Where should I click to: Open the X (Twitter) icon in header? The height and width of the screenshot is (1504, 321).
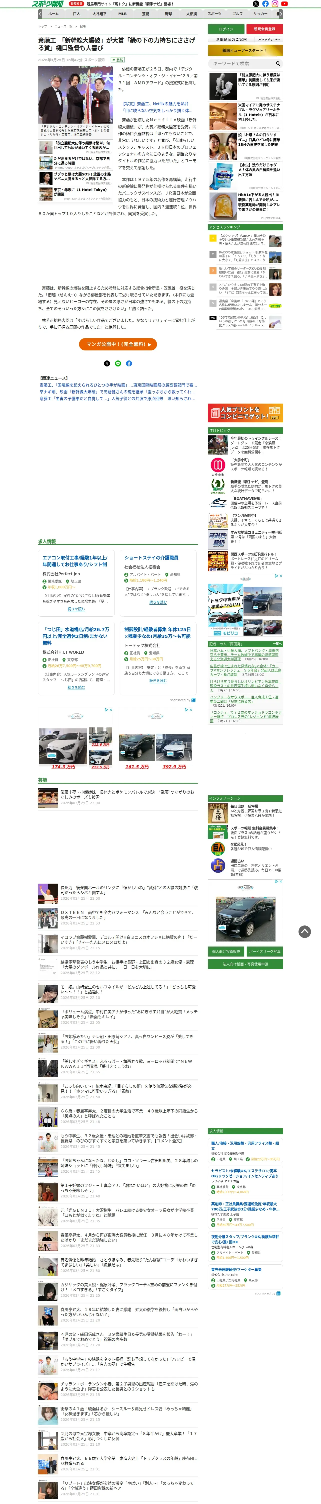(x=256, y=4)
